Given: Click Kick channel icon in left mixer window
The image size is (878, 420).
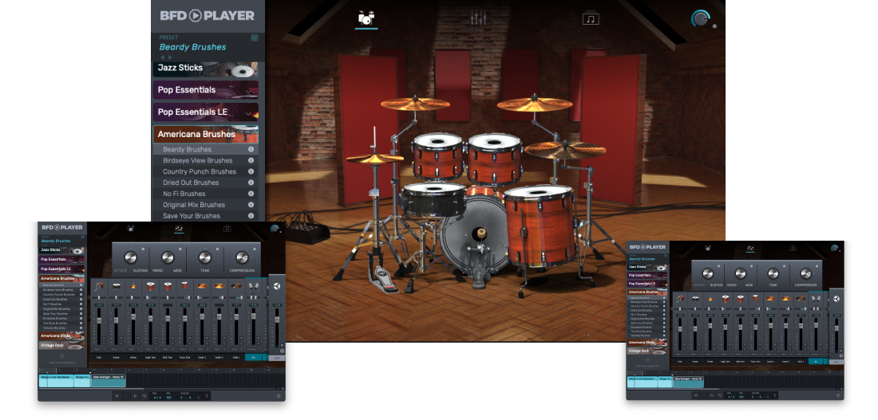Looking at the screenshot, I should pyautogui.click(x=98, y=286).
